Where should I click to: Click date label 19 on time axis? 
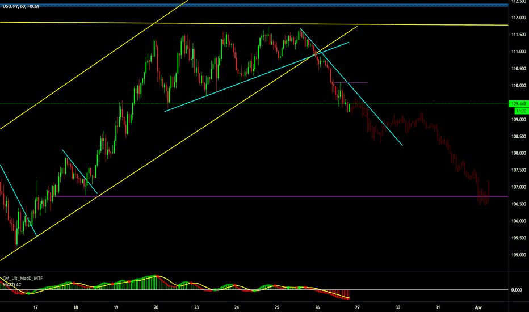116,307
